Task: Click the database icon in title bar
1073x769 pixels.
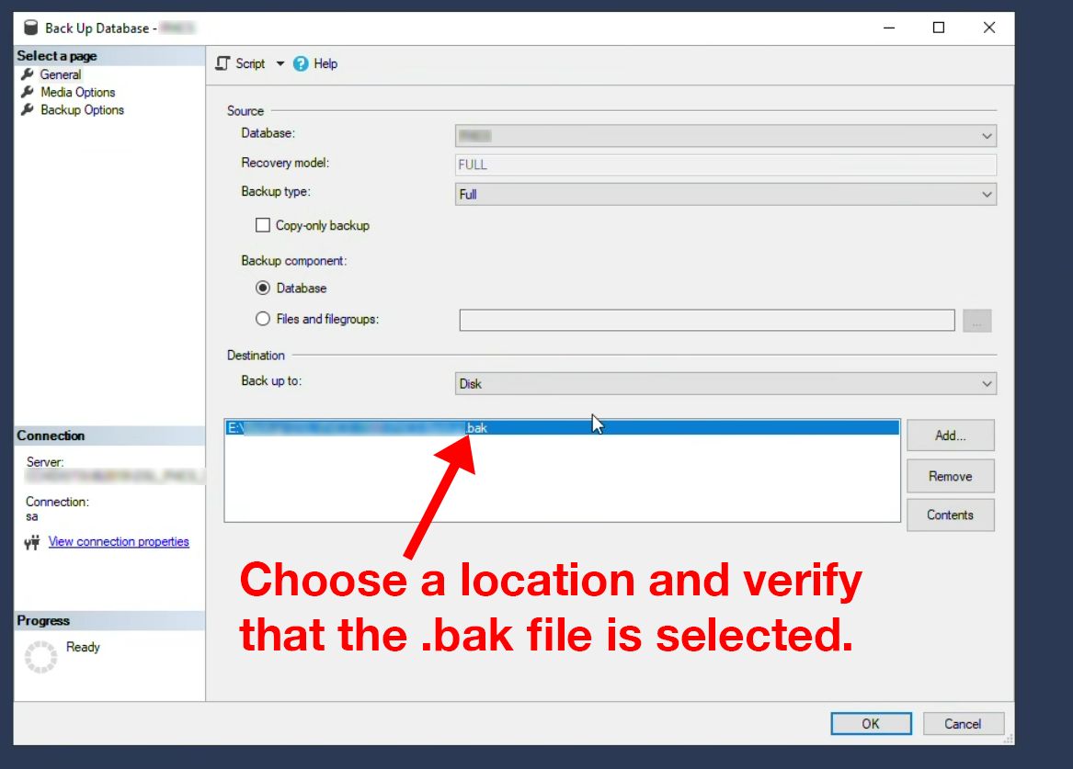Action: pos(31,28)
